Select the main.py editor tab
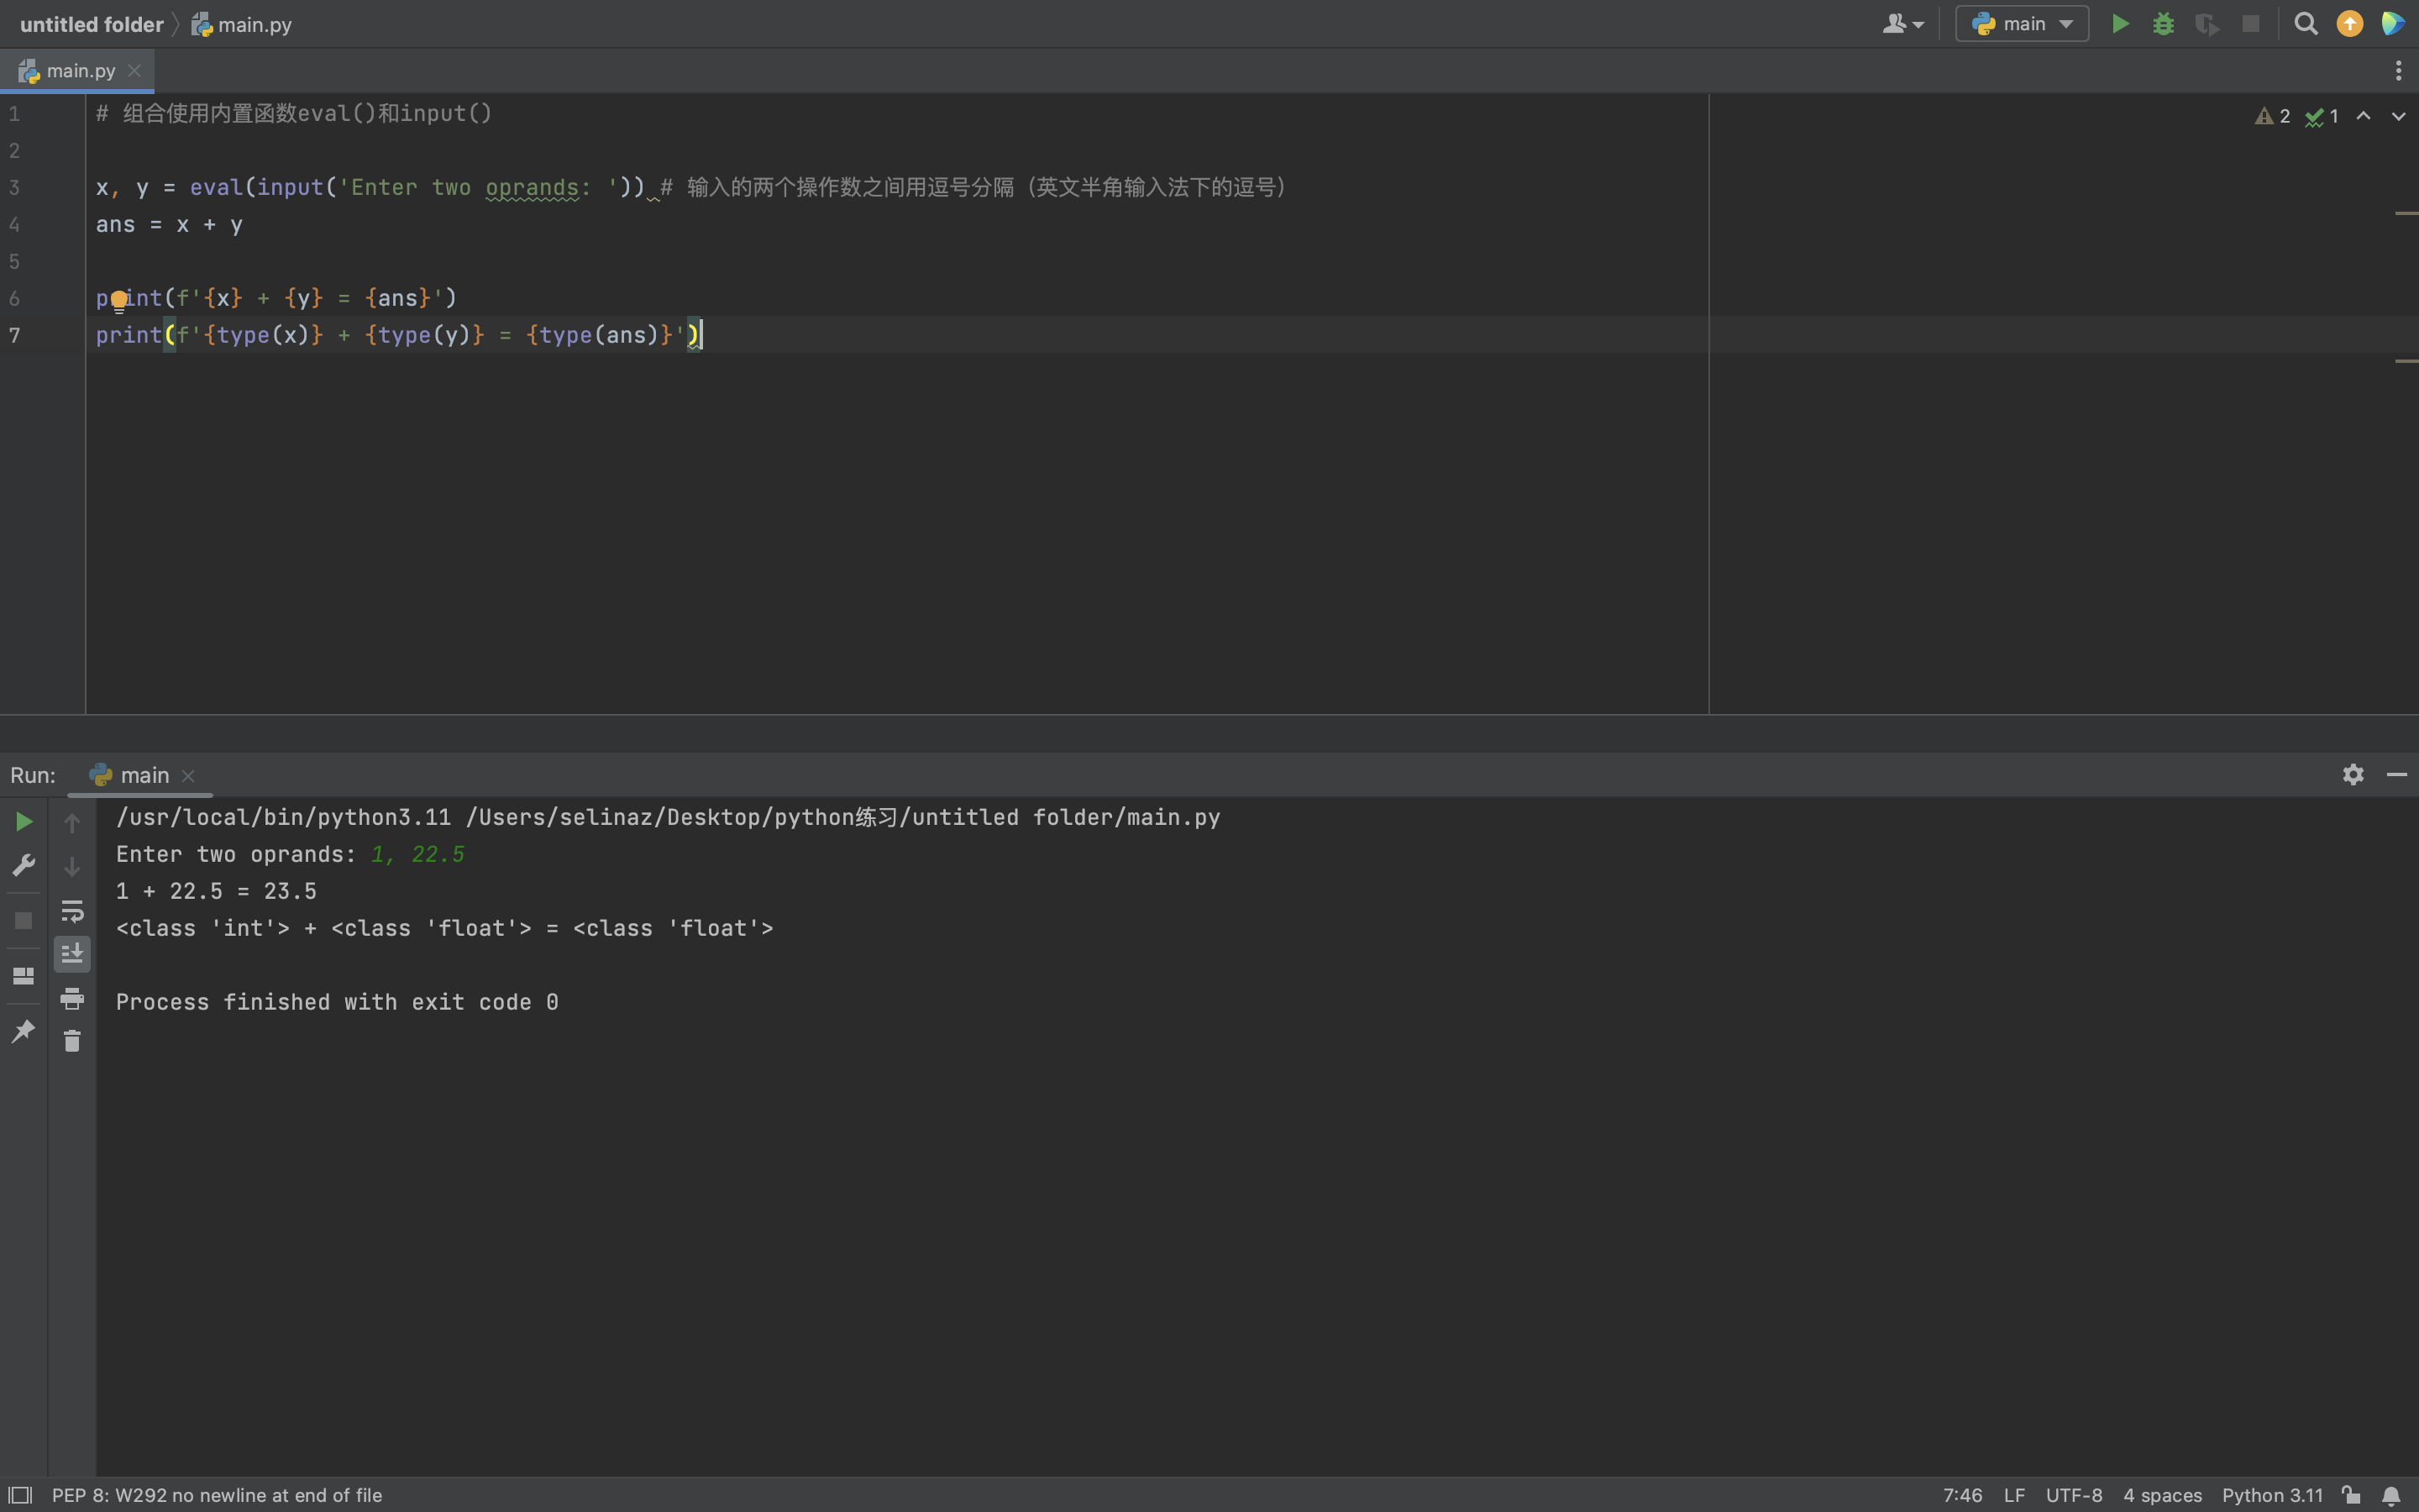 (x=80, y=71)
